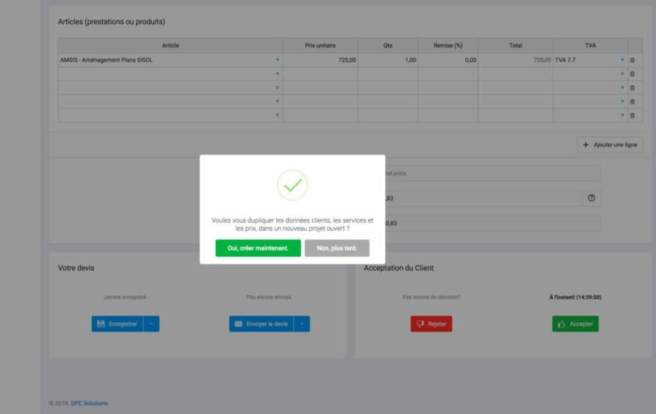Delete the fifth article row via trash icon
Screen dimensions: 656x414
click(632, 115)
